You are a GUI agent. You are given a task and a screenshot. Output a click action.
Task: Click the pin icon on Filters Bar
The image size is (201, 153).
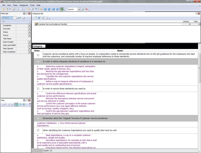coord(27,13)
